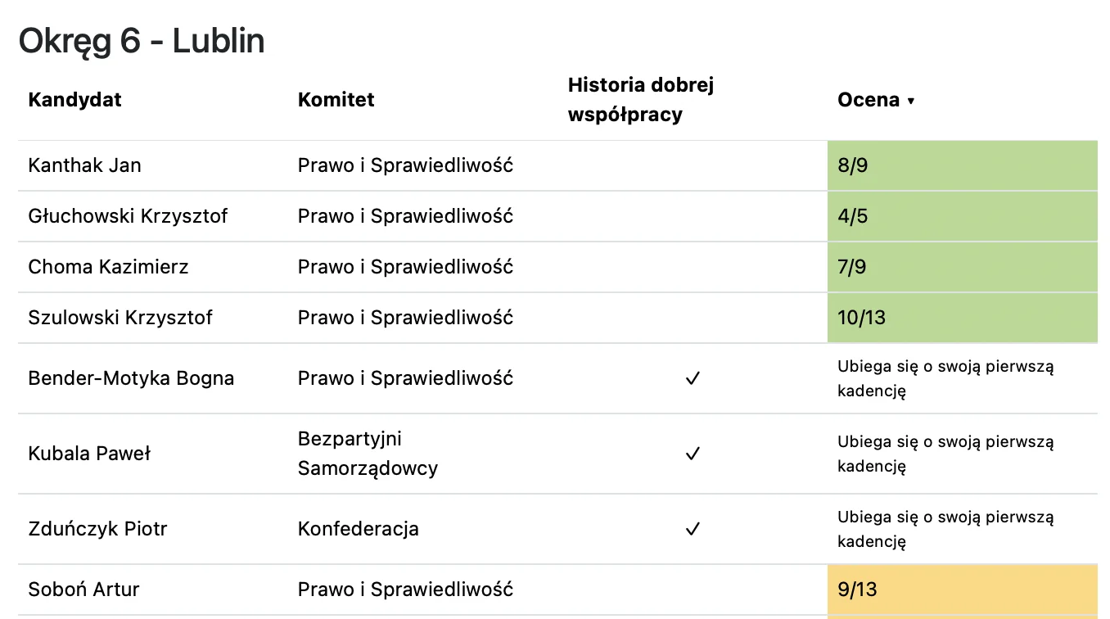This screenshot has height=619, width=1110.
Task: Click the sort arrow next to Ocena
Action: [911, 101]
